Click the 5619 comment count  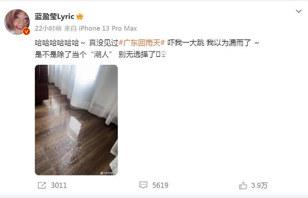[160, 185]
